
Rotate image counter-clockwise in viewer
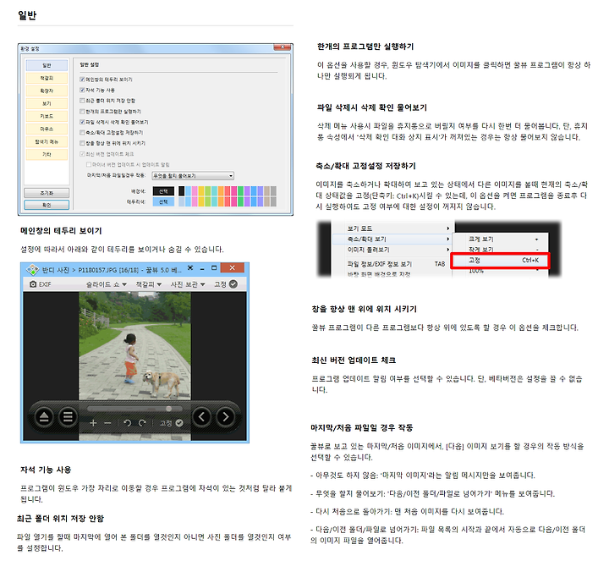pyautogui.click(x=127, y=423)
